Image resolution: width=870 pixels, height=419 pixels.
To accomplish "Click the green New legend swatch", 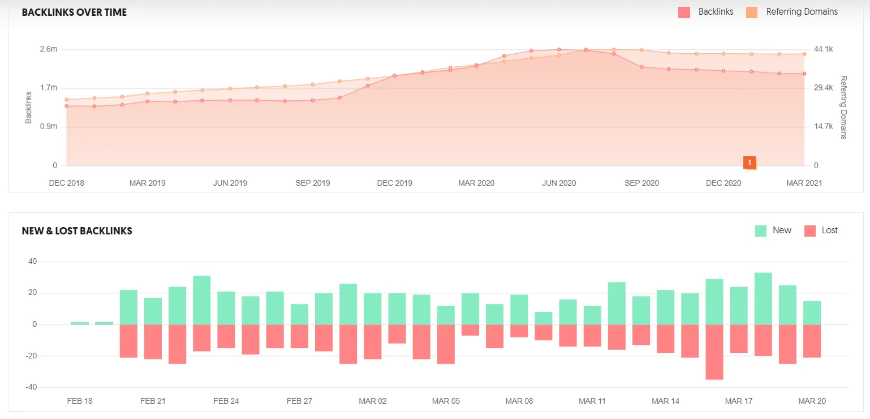I will 761,230.
